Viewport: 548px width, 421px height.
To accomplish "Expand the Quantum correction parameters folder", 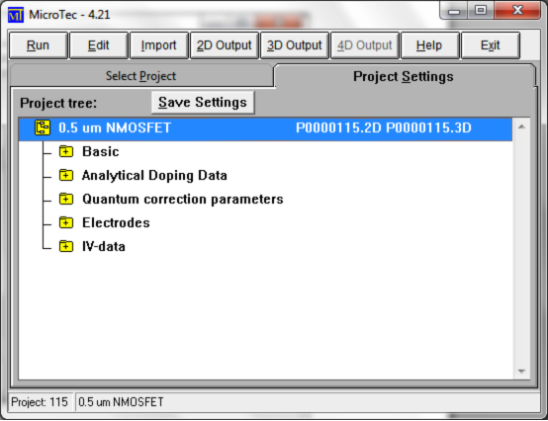I will click(66, 199).
